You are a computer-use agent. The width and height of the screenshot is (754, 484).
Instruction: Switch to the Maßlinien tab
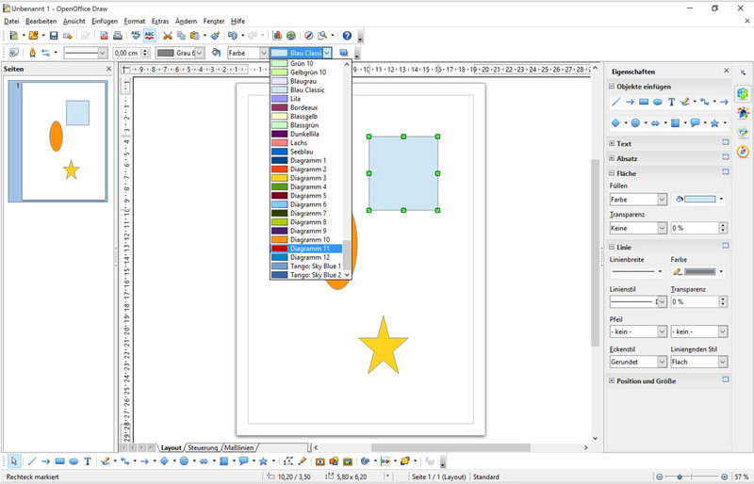coord(238,447)
